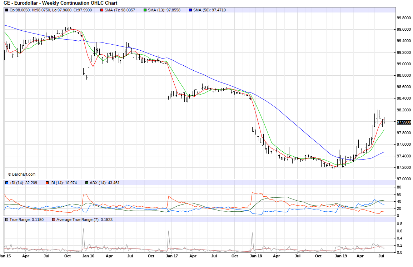Click the 'Jan 17' date axis label

pyautogui.click(x=172, y=256)
